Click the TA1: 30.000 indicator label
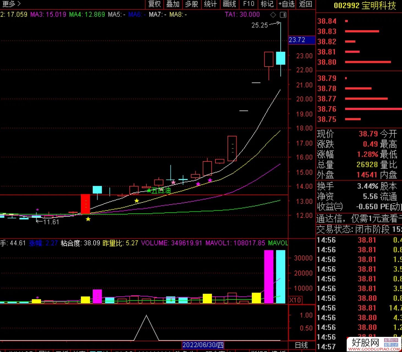The width and height of the screenshot is (402, 352). 242,15
